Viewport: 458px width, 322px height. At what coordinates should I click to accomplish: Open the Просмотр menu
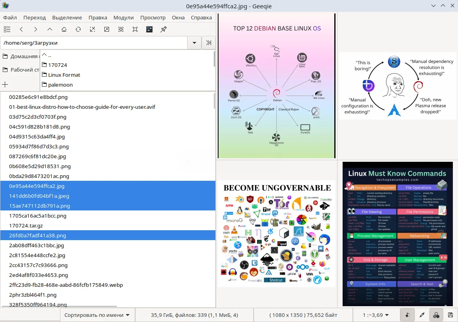coord(153,17)
